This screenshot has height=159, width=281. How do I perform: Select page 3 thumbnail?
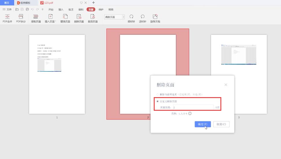point(239,74)
